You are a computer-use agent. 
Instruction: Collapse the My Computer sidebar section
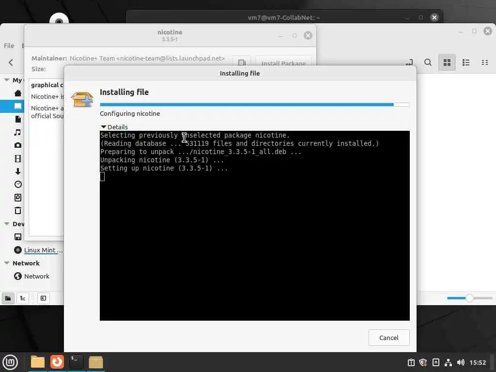pos(7,80)
